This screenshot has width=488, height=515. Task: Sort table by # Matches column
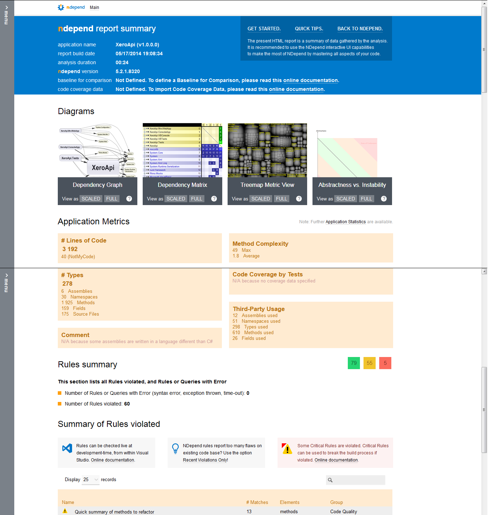coord(257,502)
